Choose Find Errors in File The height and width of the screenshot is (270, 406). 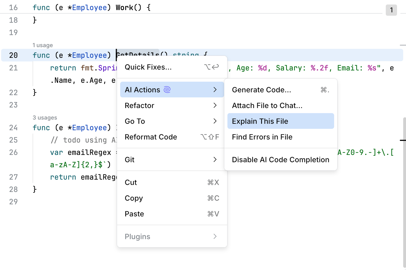(x=262, y=137)
